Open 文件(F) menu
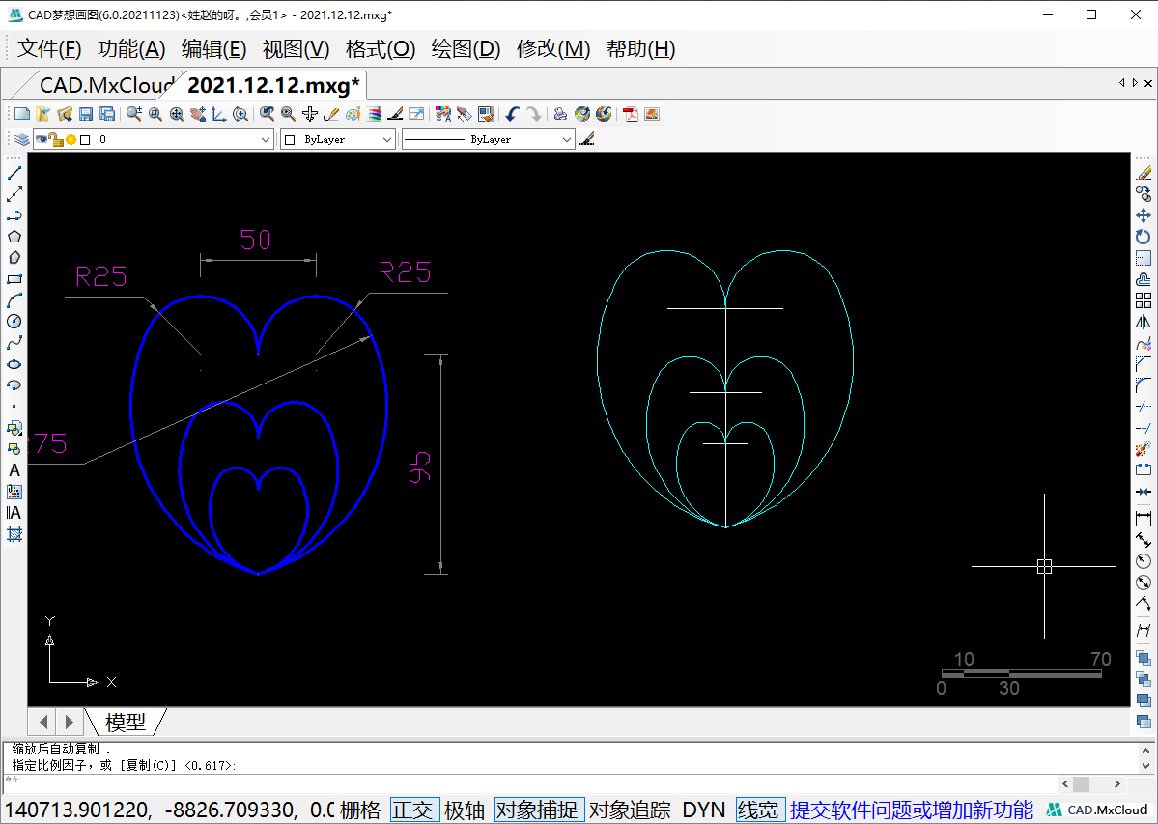 [x=49, y=48]
